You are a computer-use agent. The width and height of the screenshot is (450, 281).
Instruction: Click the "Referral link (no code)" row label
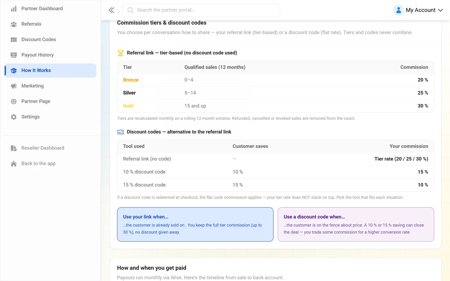click(x=147, y=159)
